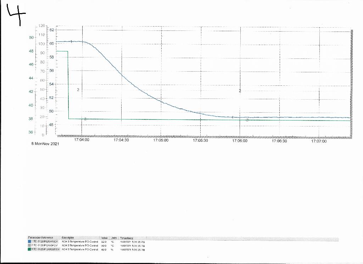Image resolution: width=363 pixels, height=264 pixels.
Task: Click the marker 3 on the green output trace
Action: pos(85,119)
